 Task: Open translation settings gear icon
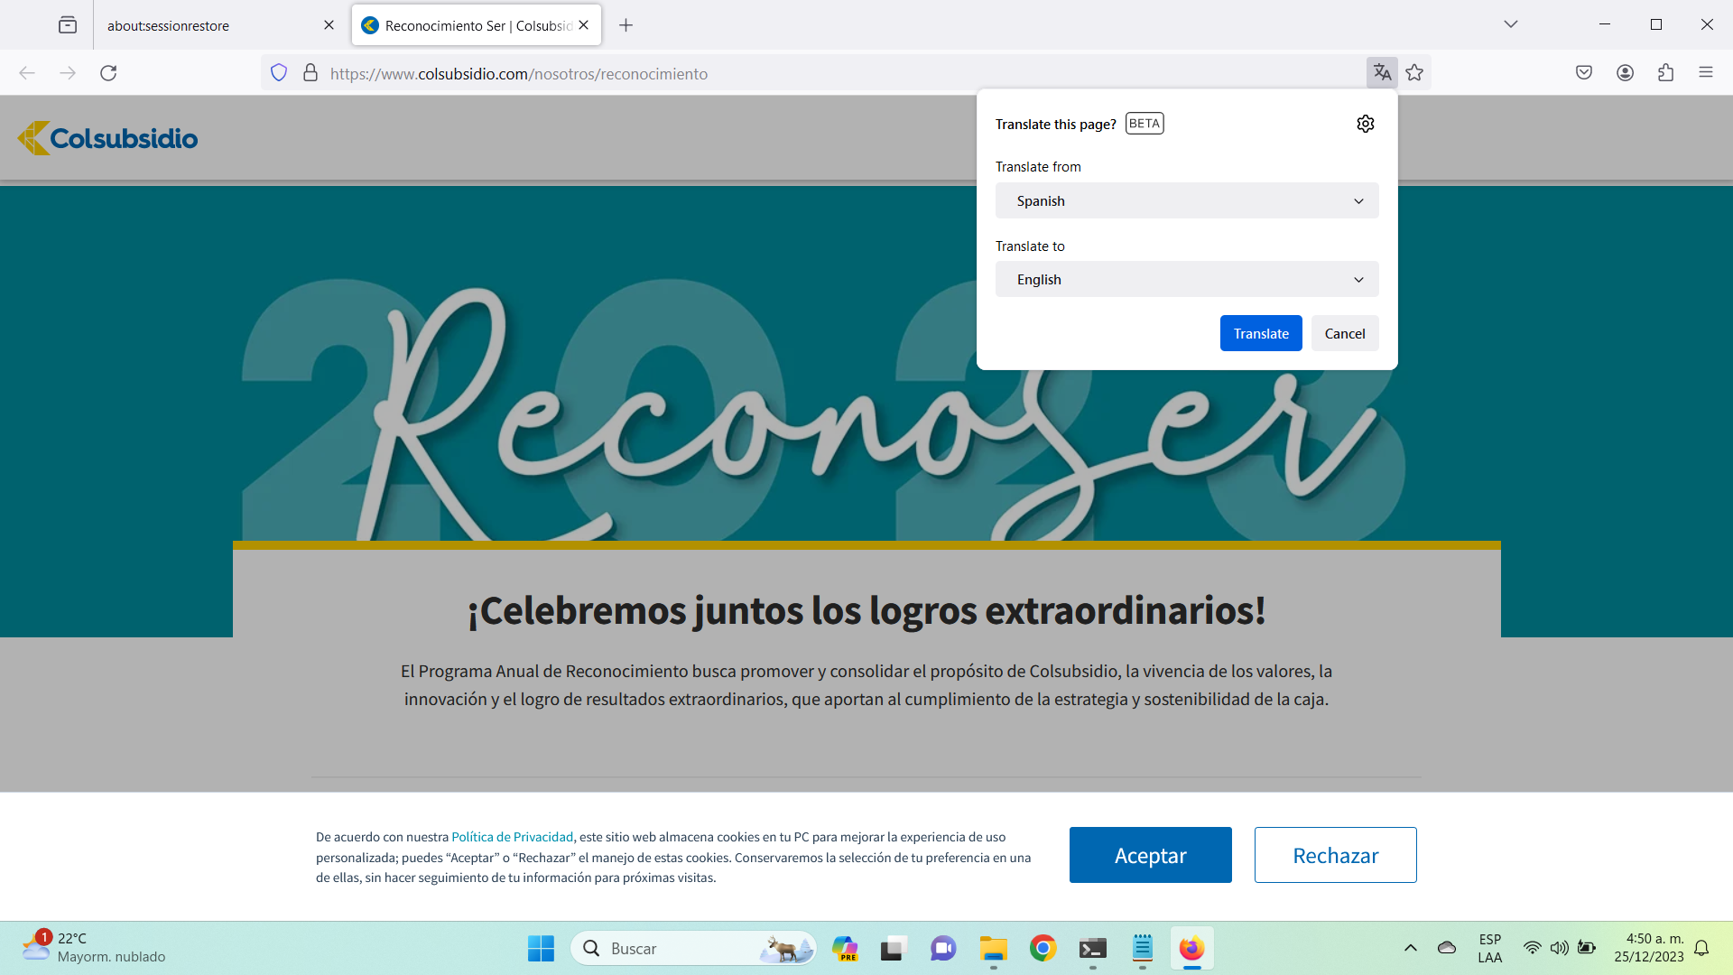pyautogui.click(x=1365, y=124)
